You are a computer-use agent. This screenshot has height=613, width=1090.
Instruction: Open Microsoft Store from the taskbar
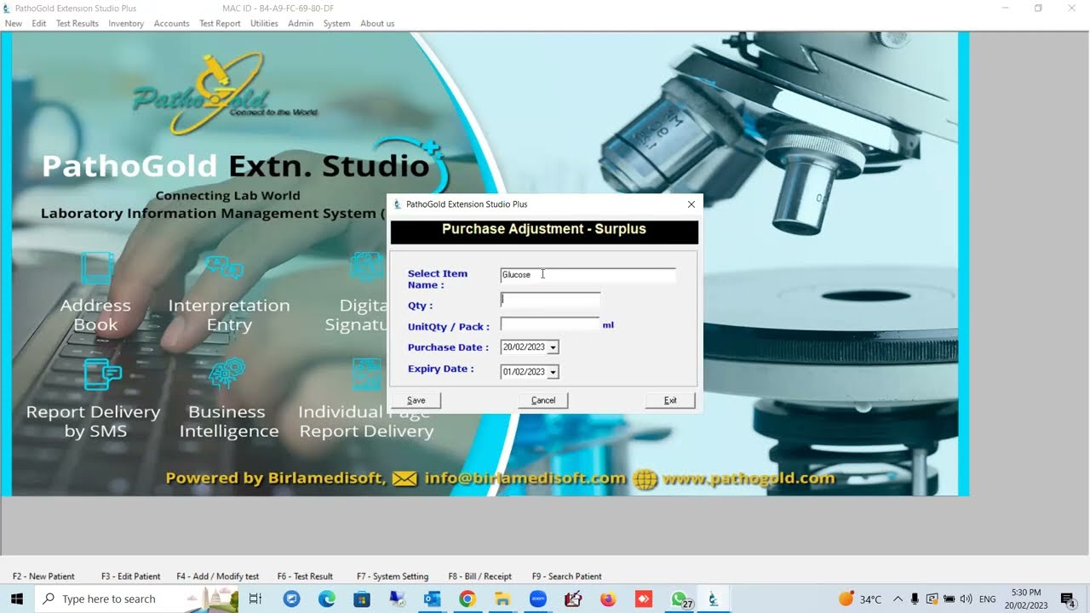tap(362, 599)
